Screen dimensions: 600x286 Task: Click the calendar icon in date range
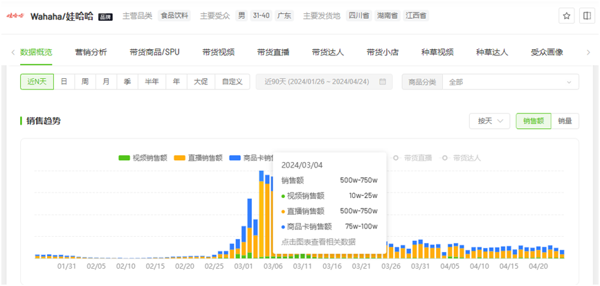click(382, 82)
